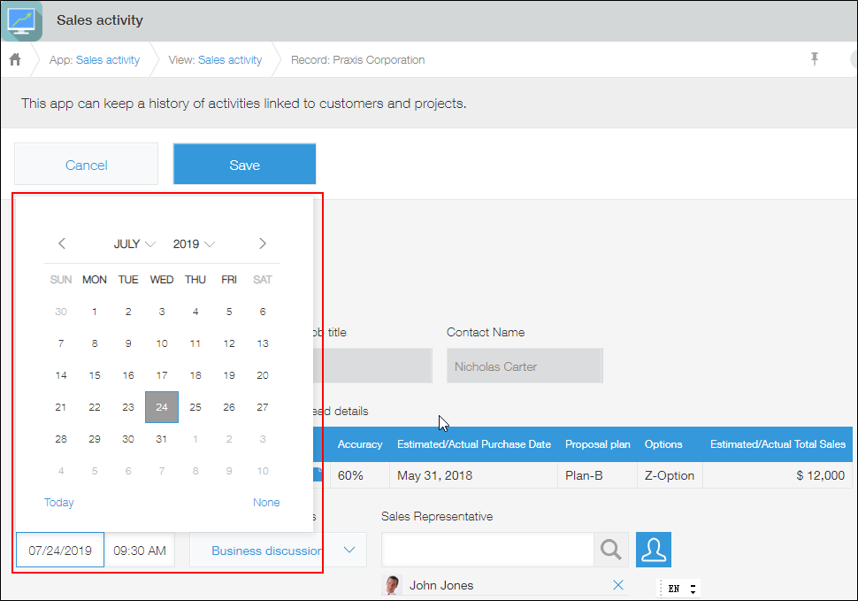The width and height of the screenshot is (858, 601).
Task: Select July 31 in the calendar
Action: point(161,438)
